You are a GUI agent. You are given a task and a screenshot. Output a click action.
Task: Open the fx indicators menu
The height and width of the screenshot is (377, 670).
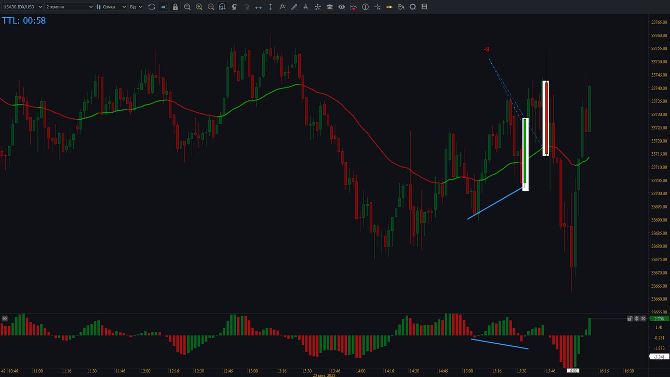pyautogui.click(x=282, y=7)
